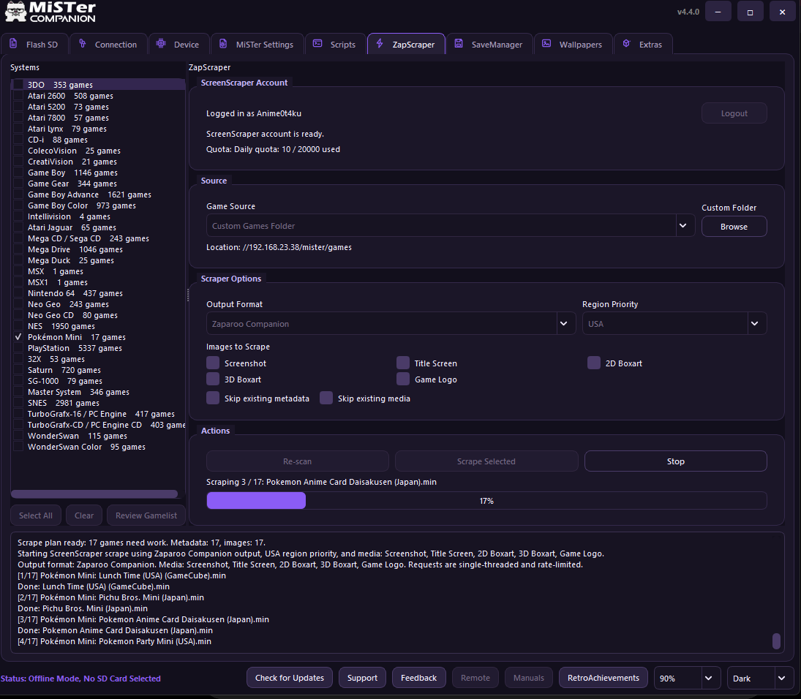Toggle the Screenshot image checkbox
Image resolution: width=801 pixels, height=699 pixels.
[213, 363]
